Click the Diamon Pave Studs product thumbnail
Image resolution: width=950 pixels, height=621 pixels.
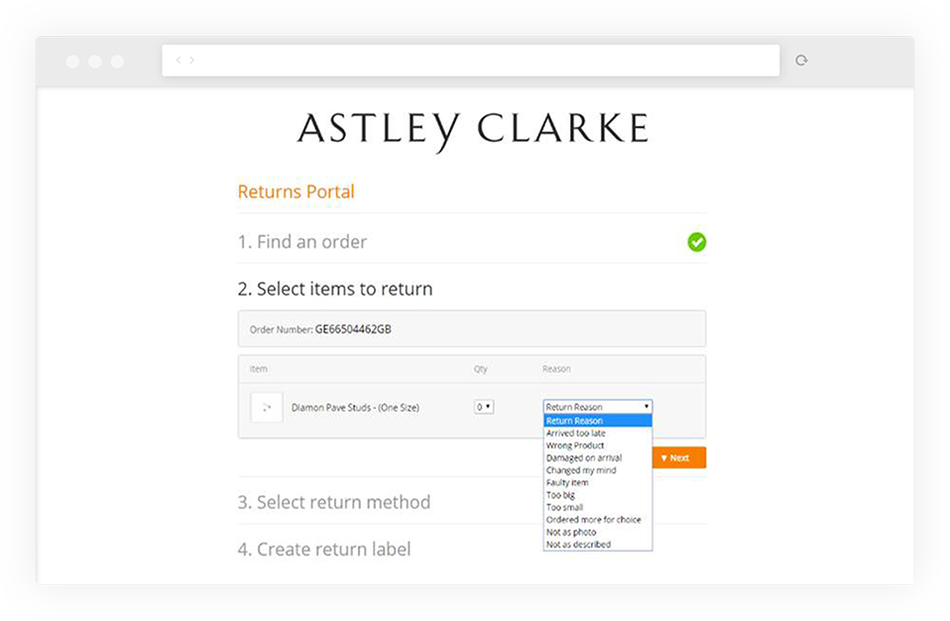(x=267, y=407)
